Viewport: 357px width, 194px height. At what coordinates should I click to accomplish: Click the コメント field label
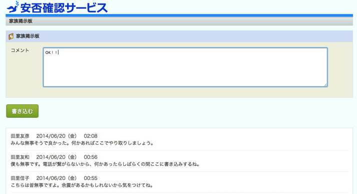(20, 51)
